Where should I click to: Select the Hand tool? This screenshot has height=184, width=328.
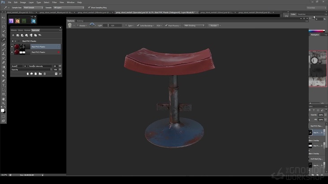(3, 99)
